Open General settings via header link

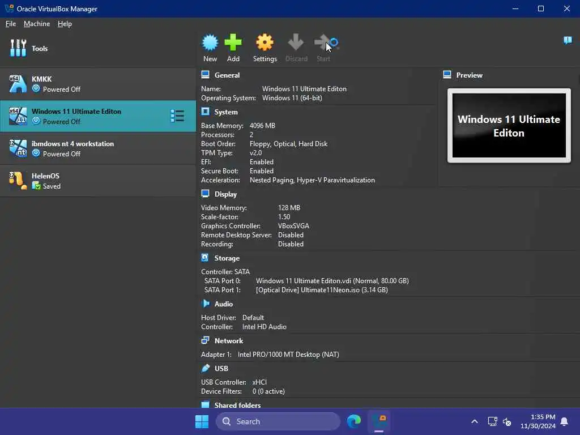(227, 75)
